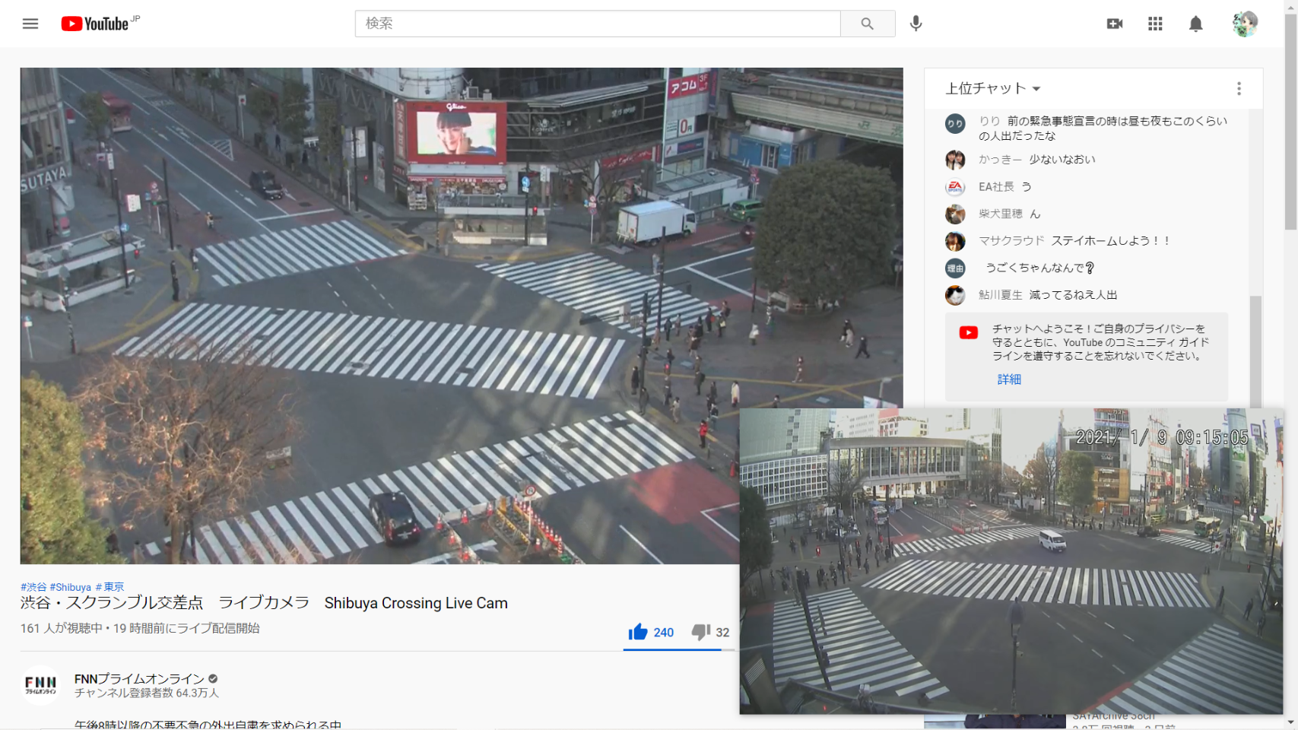Click the picture-in-picture Shibuya camera overlay
This screenshot has width=1298, height=730.
point(1011,561)
